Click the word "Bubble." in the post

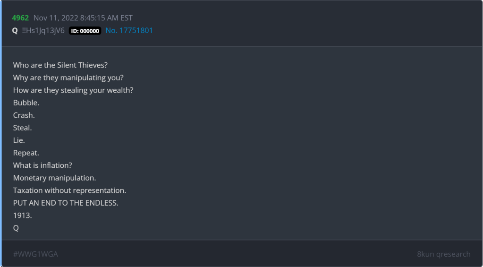[26, 103]
